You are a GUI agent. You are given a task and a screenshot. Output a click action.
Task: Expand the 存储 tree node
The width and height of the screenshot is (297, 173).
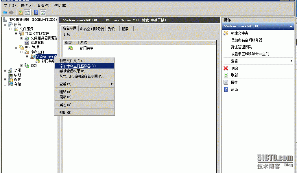point(5,84)
